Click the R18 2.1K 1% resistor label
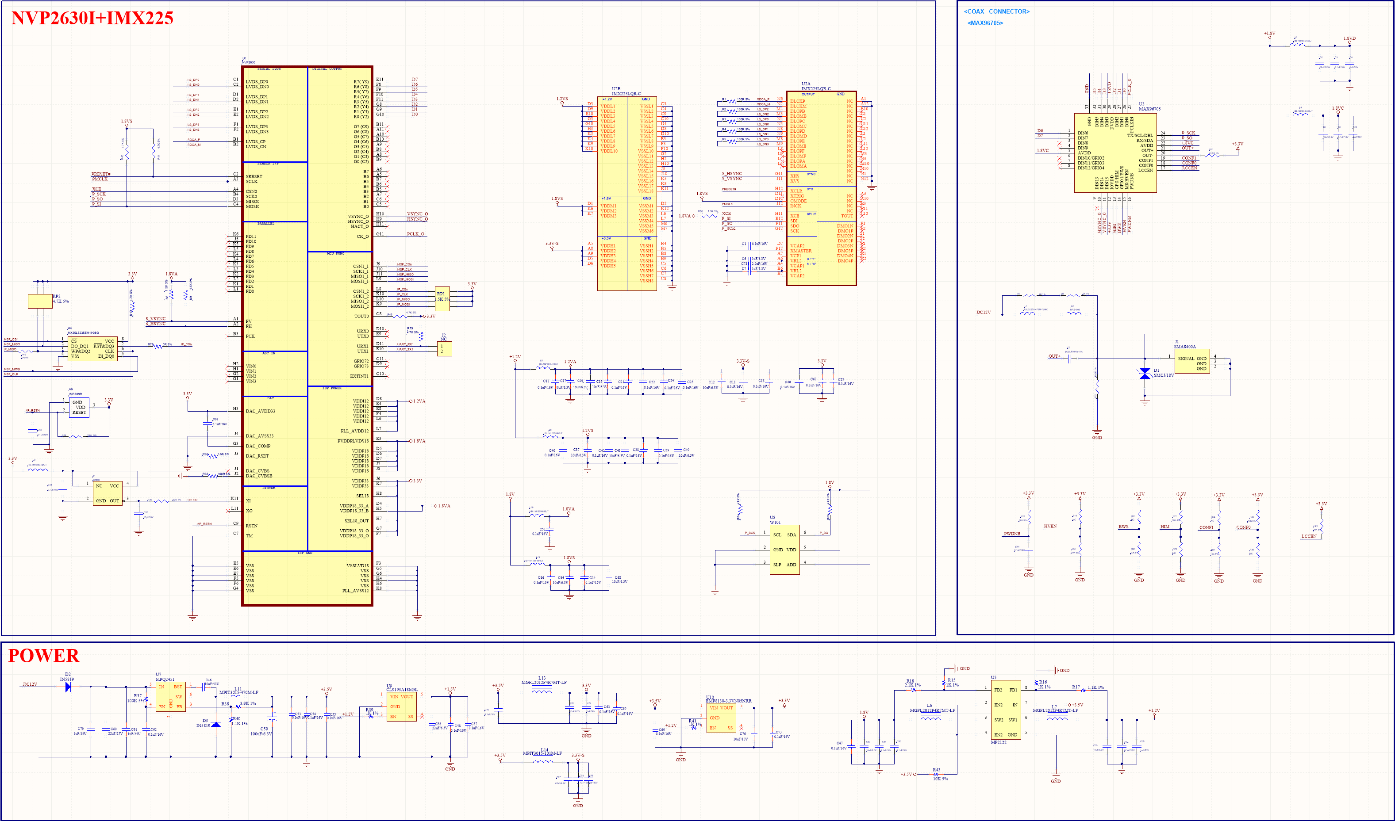 (912, 683)
